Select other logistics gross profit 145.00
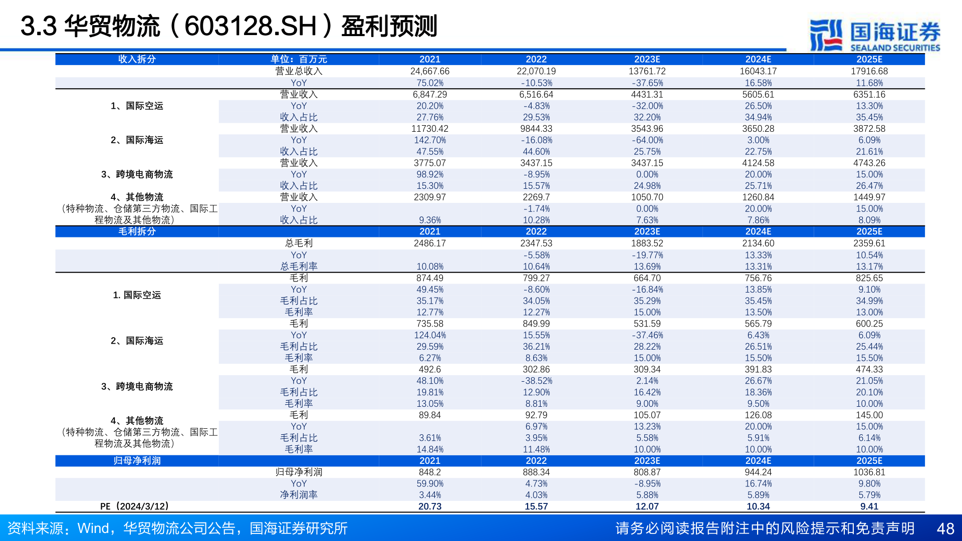Viewport: 962px width, 541px height. click(869, 415)
